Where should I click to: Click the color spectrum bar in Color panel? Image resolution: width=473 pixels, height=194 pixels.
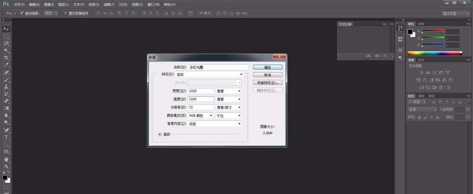434,53
